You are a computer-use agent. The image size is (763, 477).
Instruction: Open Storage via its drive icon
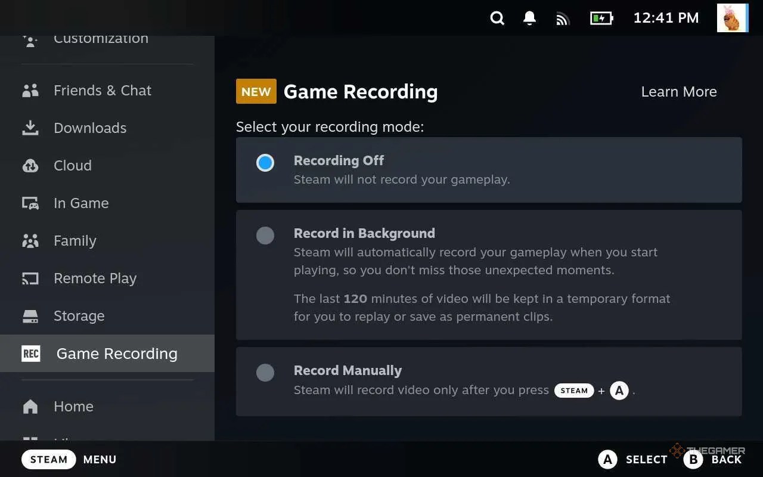tap(30, 315)
